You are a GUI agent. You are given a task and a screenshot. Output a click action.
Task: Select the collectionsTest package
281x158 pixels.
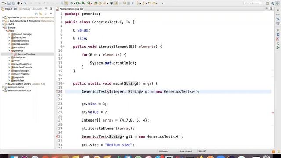22,41
